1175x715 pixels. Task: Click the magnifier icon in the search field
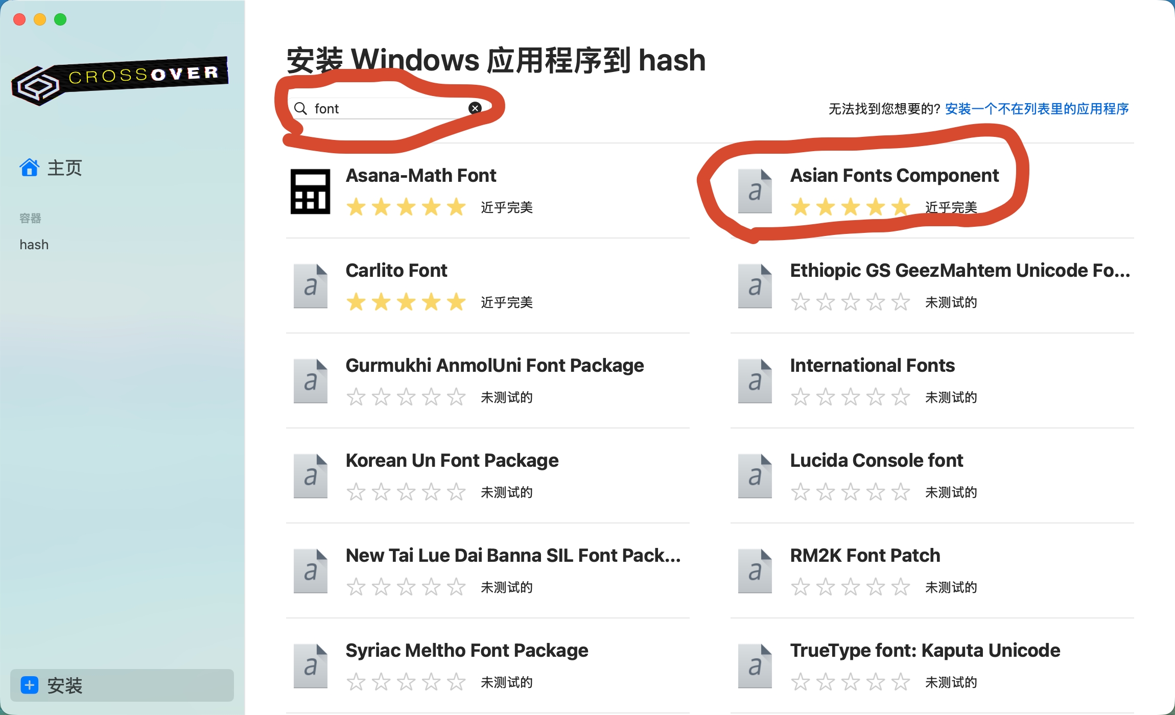coord(301,108)
